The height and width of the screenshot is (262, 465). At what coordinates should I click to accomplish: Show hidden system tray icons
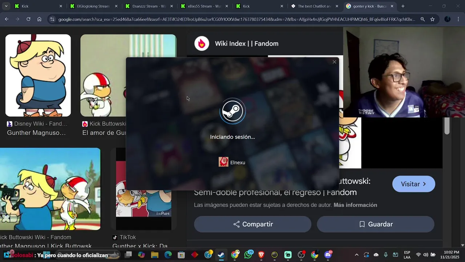356,255
